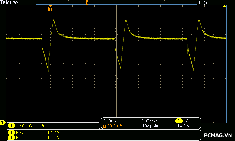
Task: Click the 400mV vertical scale readout
Action: point(26,126)
